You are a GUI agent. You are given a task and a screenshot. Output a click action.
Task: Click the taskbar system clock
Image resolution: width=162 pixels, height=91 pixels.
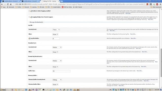(x=157, y=90)
